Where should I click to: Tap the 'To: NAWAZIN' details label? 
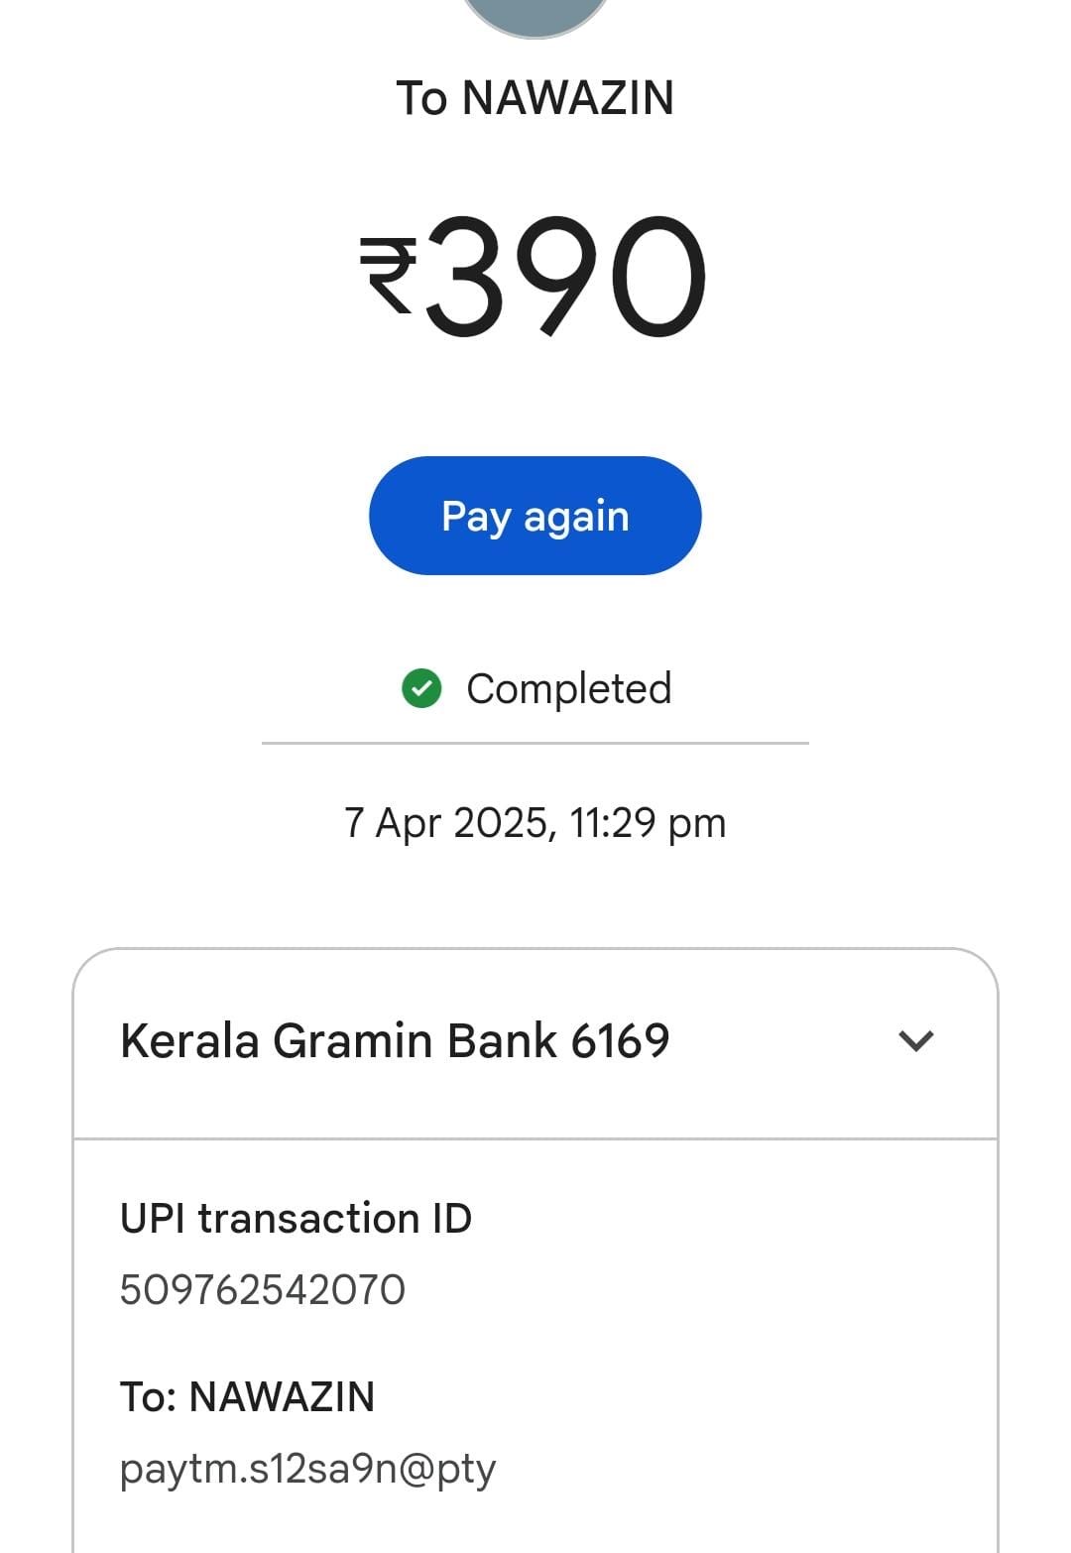point(247,1397)
